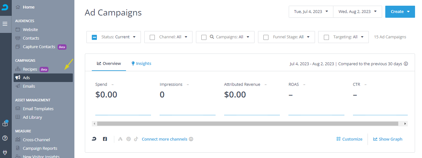
Task: Click the Pinterest channel icon
Action: (129, 139)
